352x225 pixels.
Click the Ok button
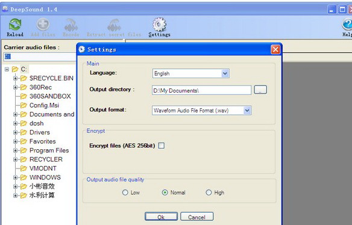click(161, 217)
